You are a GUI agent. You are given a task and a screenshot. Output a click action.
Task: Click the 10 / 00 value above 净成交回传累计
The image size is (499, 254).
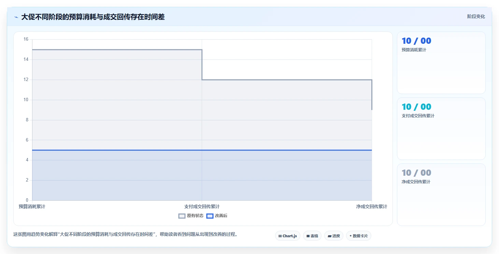pos(416,173)
